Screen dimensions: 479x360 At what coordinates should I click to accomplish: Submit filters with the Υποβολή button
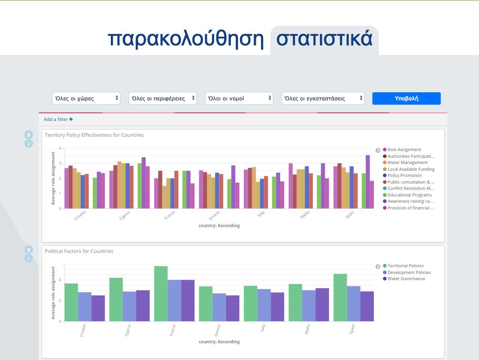click(x=406, y=98)
